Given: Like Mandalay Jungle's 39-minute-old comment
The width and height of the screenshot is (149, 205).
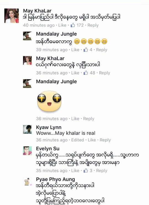Looking at the screenshot, I should (75, 50).
